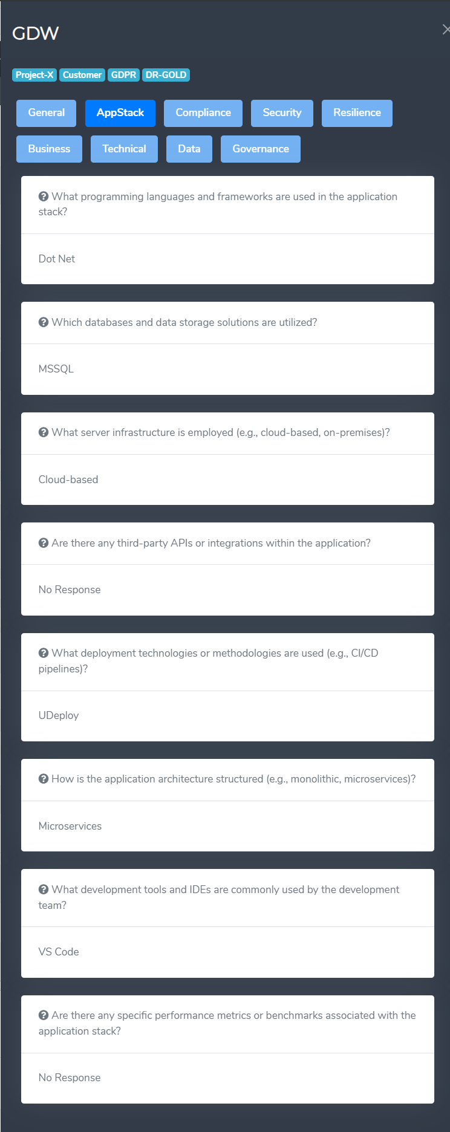Open the Business tab
The height and width of the screenshot is (1132, 450).
point(49,149)
